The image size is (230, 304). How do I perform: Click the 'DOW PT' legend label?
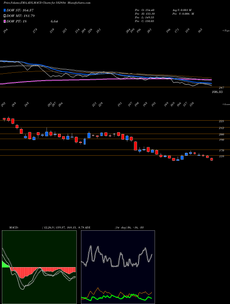17,21
